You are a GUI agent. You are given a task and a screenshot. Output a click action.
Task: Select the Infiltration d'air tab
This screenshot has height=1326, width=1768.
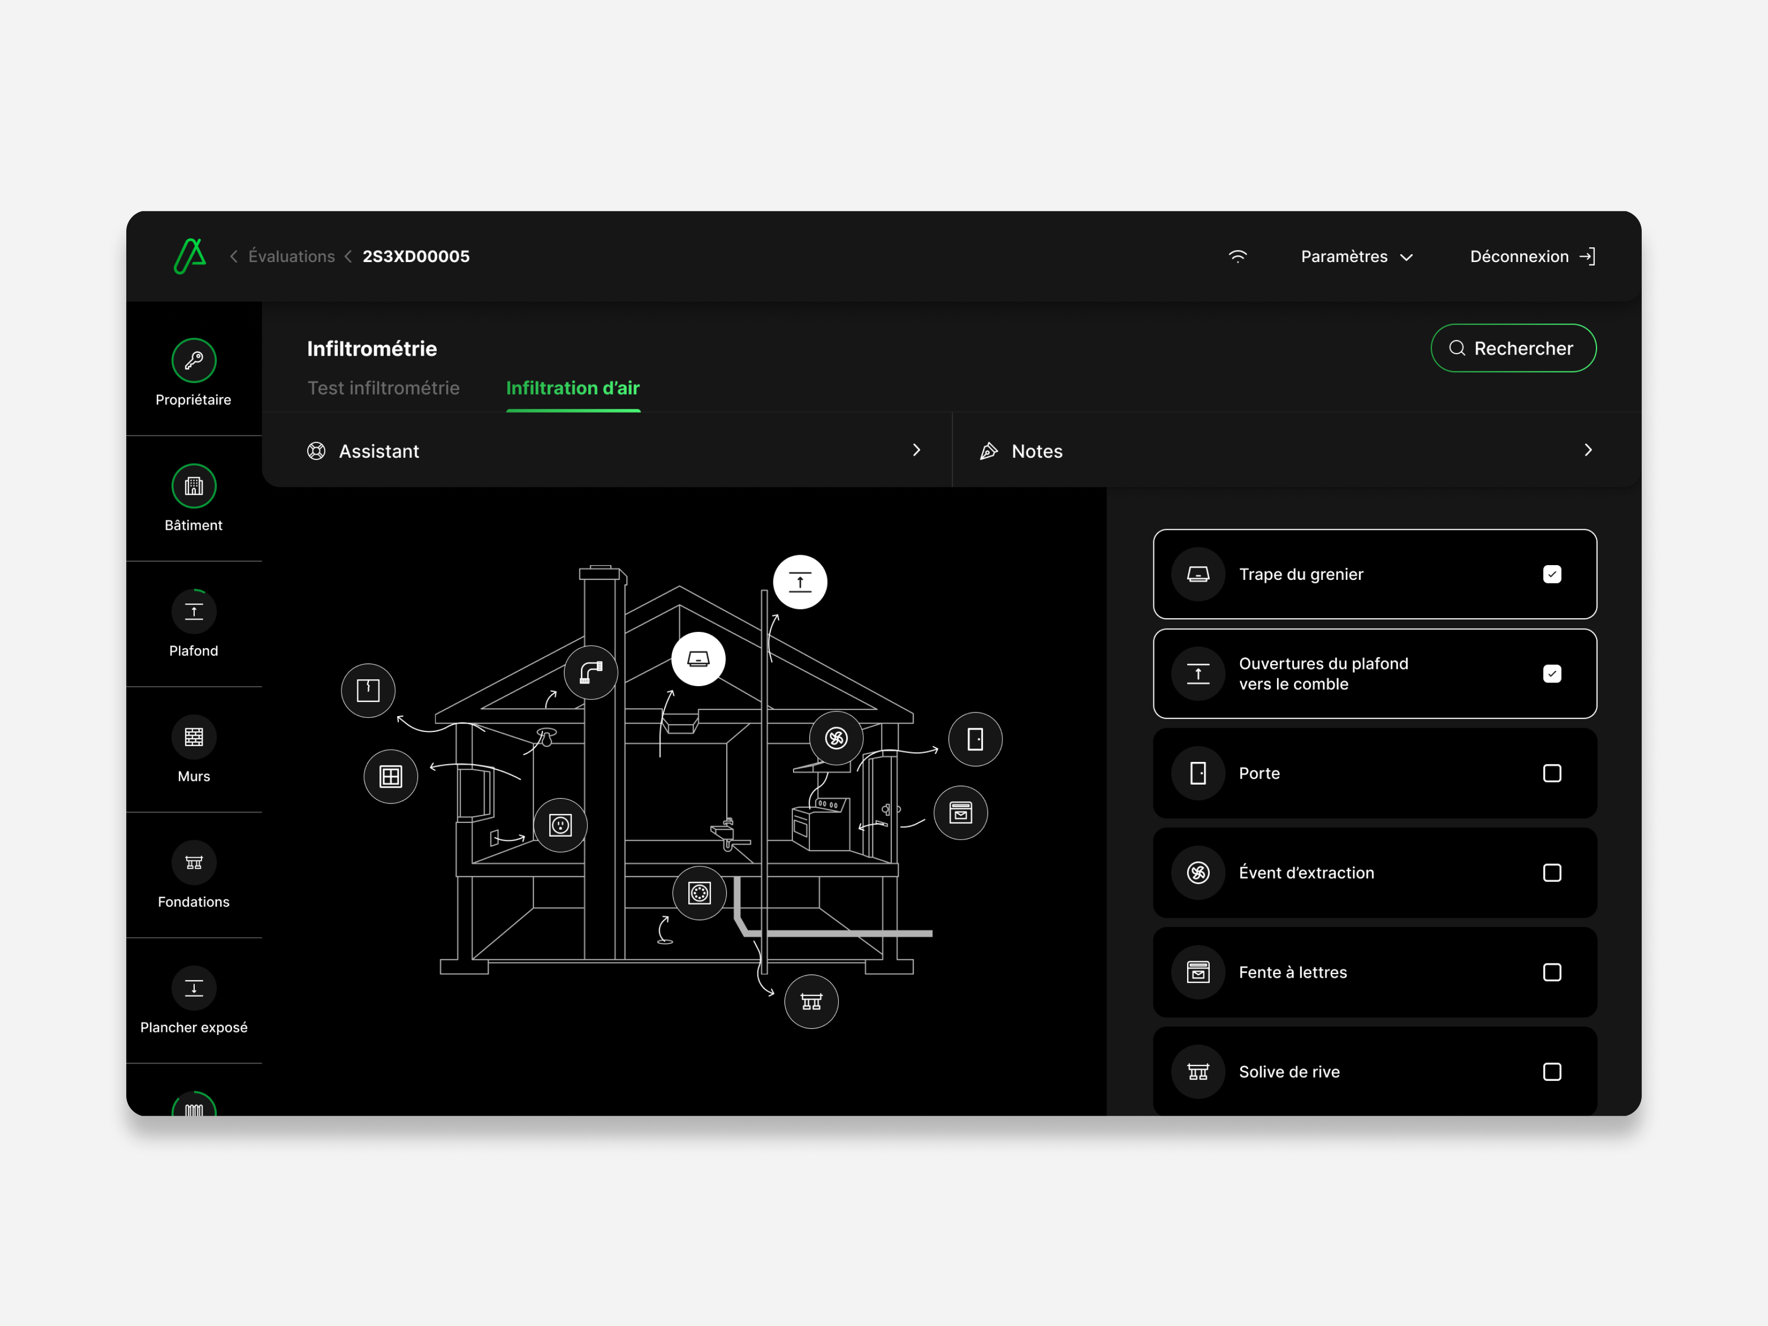pyautogui.click(x=572, y=388)
